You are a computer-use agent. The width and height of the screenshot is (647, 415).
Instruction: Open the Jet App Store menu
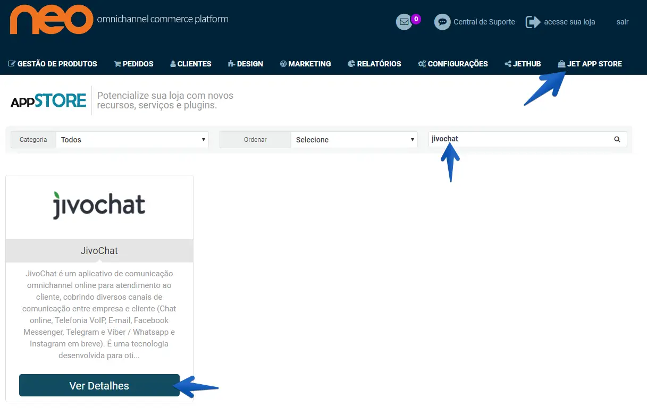590,64
